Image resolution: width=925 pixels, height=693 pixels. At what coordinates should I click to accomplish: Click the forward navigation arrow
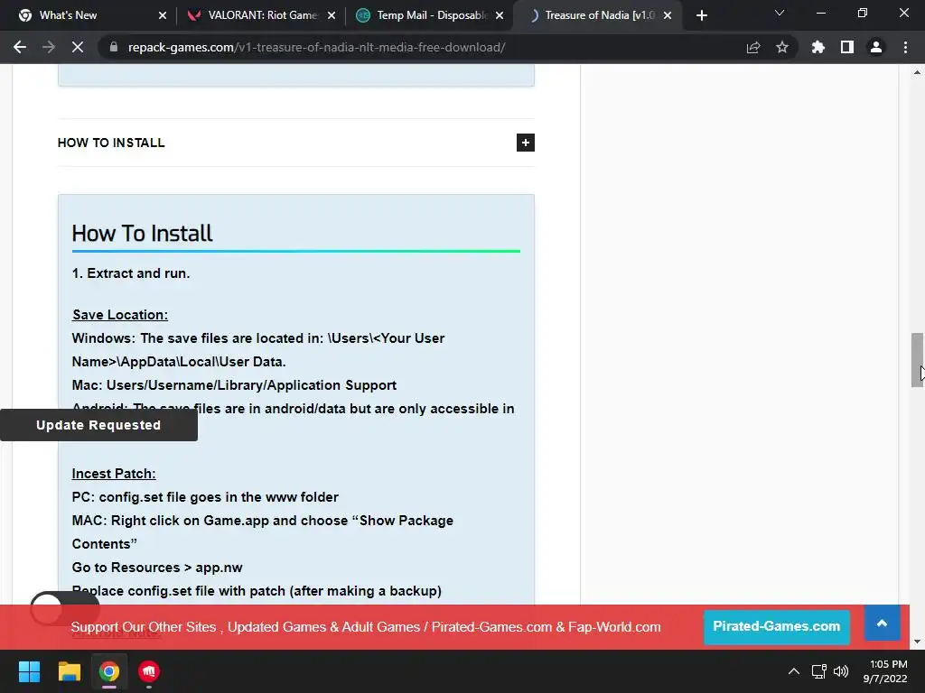point(49,47)
